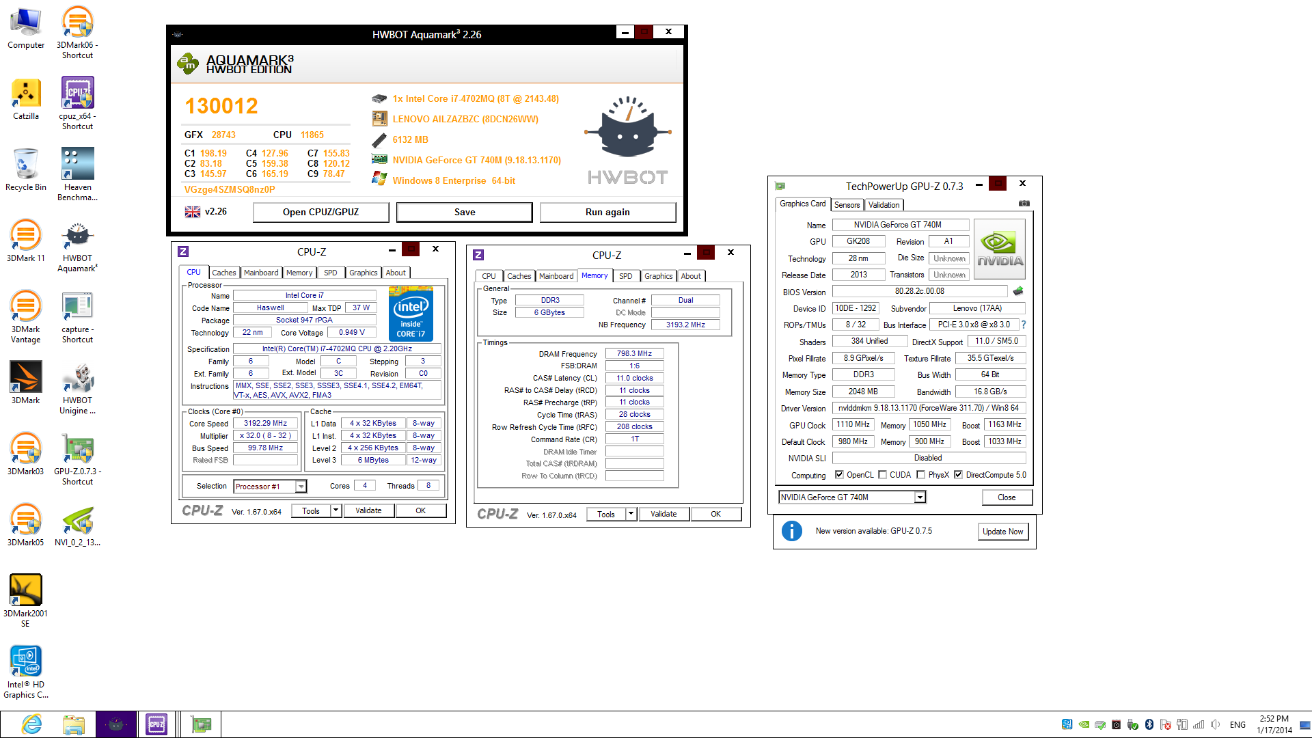Open Mainboard tab in left CPU-Z

[x=261, y=273]
